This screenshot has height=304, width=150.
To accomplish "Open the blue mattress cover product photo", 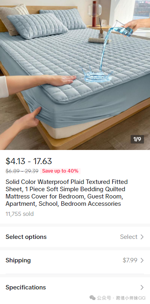I will (75, 75).
